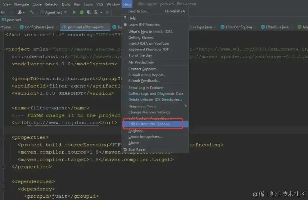The image size is (308, 200).
Task: Click the pom.xml breadcrumb
Action: pos(11,20)
